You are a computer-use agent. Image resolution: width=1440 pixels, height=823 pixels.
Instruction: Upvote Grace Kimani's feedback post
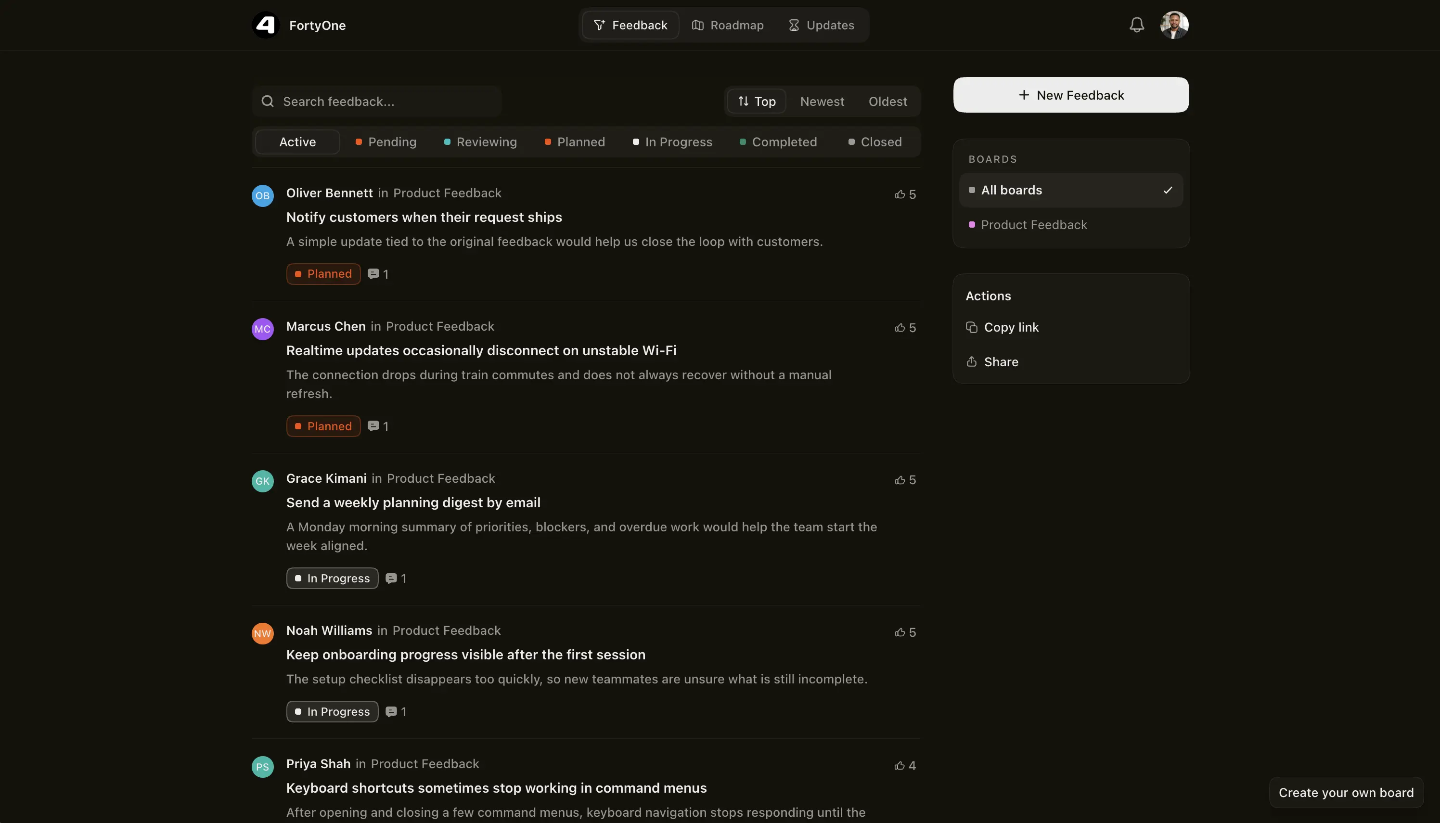(905, 480)
